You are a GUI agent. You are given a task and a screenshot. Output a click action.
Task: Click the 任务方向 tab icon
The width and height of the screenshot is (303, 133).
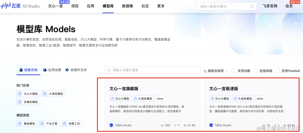pos(21,70)
